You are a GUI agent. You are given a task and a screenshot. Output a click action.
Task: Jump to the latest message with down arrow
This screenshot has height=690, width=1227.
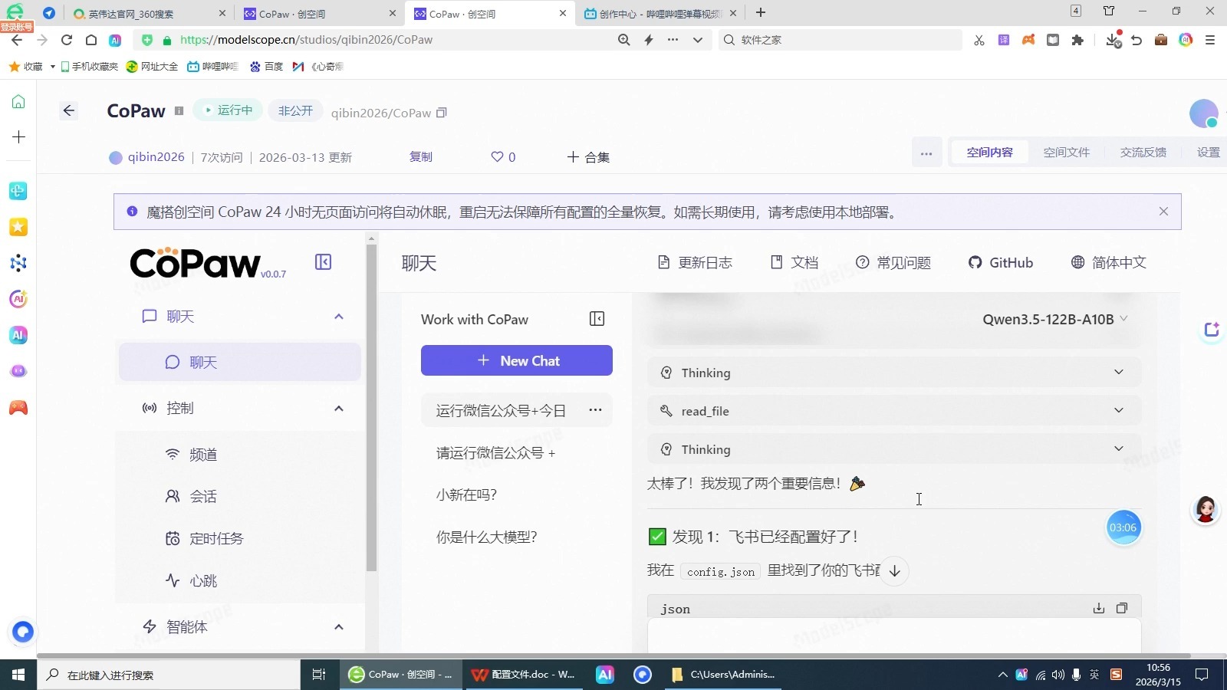click(894, 571)
